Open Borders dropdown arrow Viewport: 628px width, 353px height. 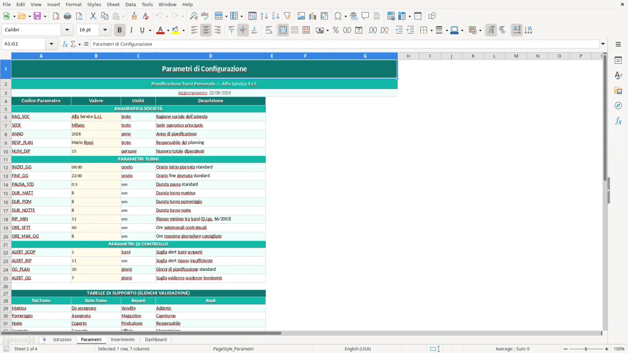click(x=431, y=30)
